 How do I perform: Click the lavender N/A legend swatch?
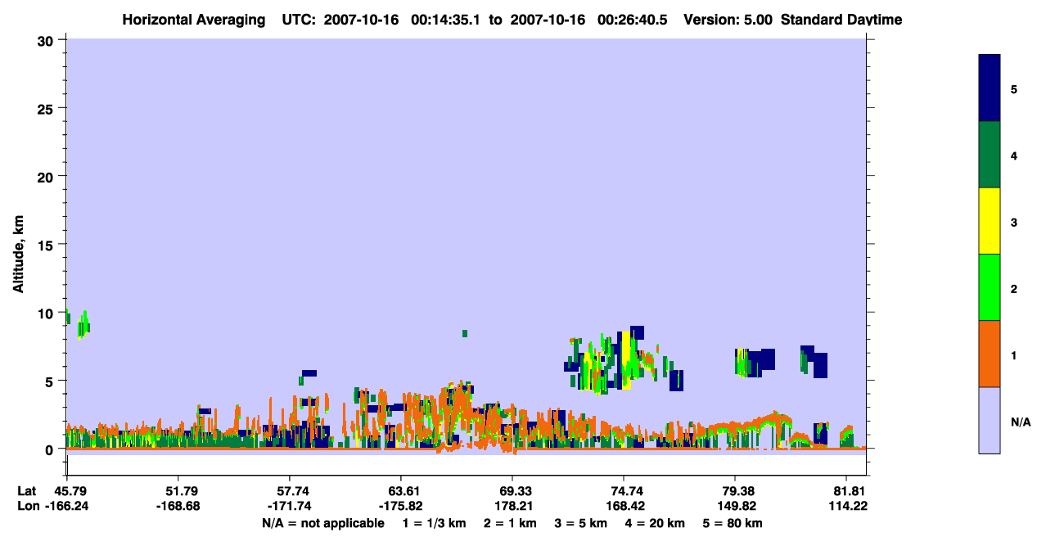pos(990,420)
